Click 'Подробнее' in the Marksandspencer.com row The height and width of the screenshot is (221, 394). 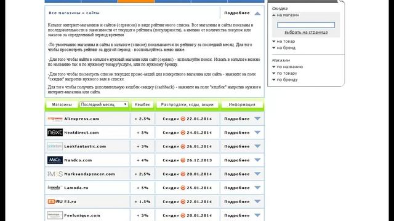pos(237,174)
